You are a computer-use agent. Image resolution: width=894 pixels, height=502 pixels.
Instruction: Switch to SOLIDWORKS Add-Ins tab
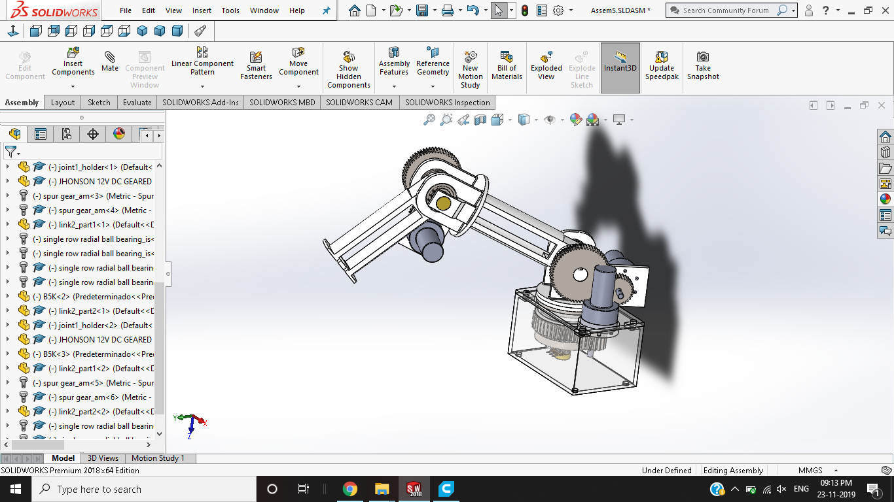pyautogui.click(x=200, y=102)
